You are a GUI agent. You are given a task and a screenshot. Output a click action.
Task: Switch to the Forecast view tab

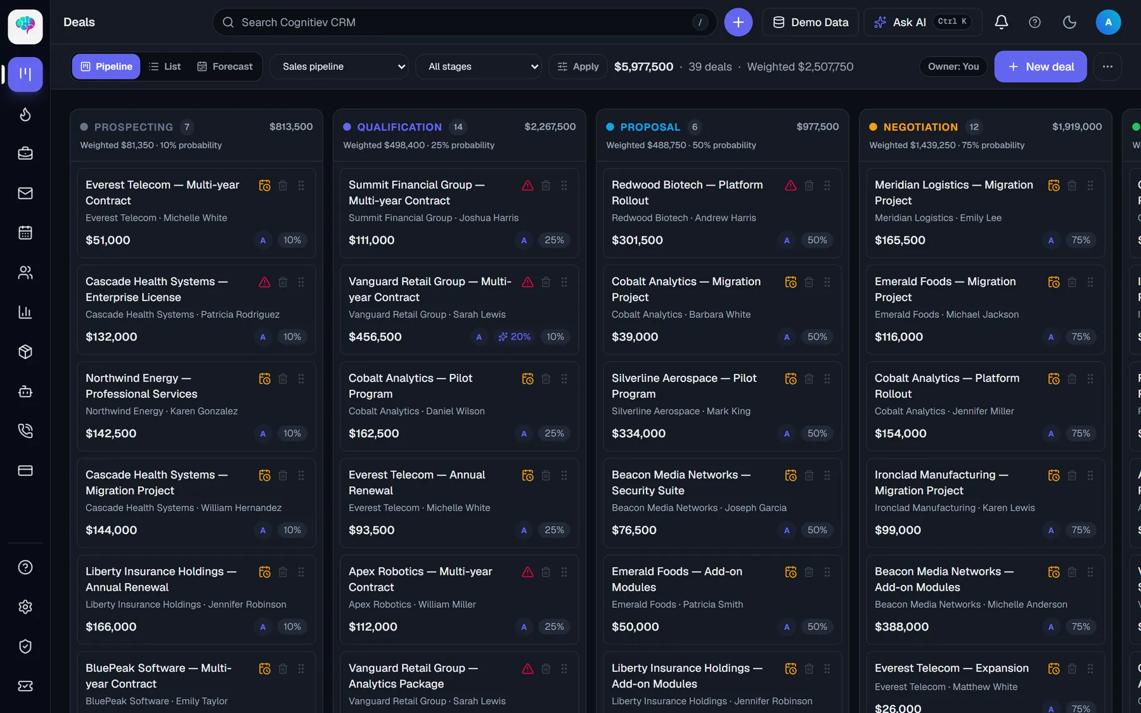tap(225, 67)
